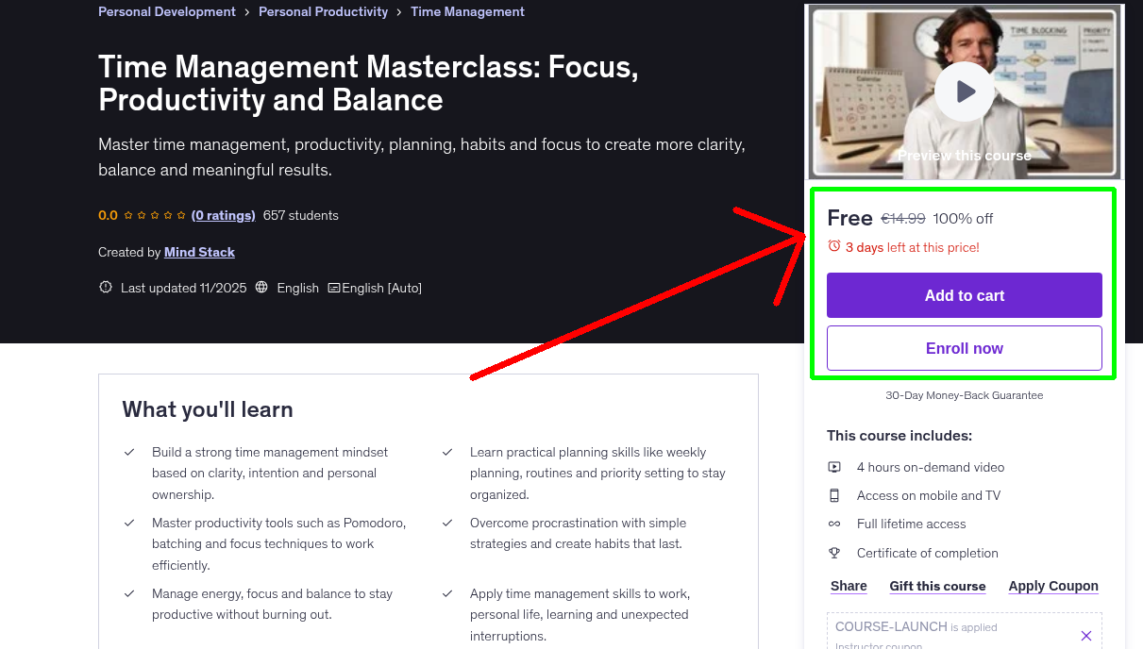Screen dimensions: 1143x649
Task: Click Apply Coupon
Action: coord(1053,586)
